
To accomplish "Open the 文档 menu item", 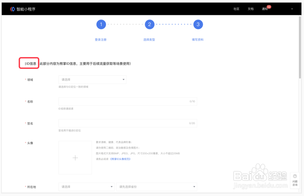I will coord(250,9).
